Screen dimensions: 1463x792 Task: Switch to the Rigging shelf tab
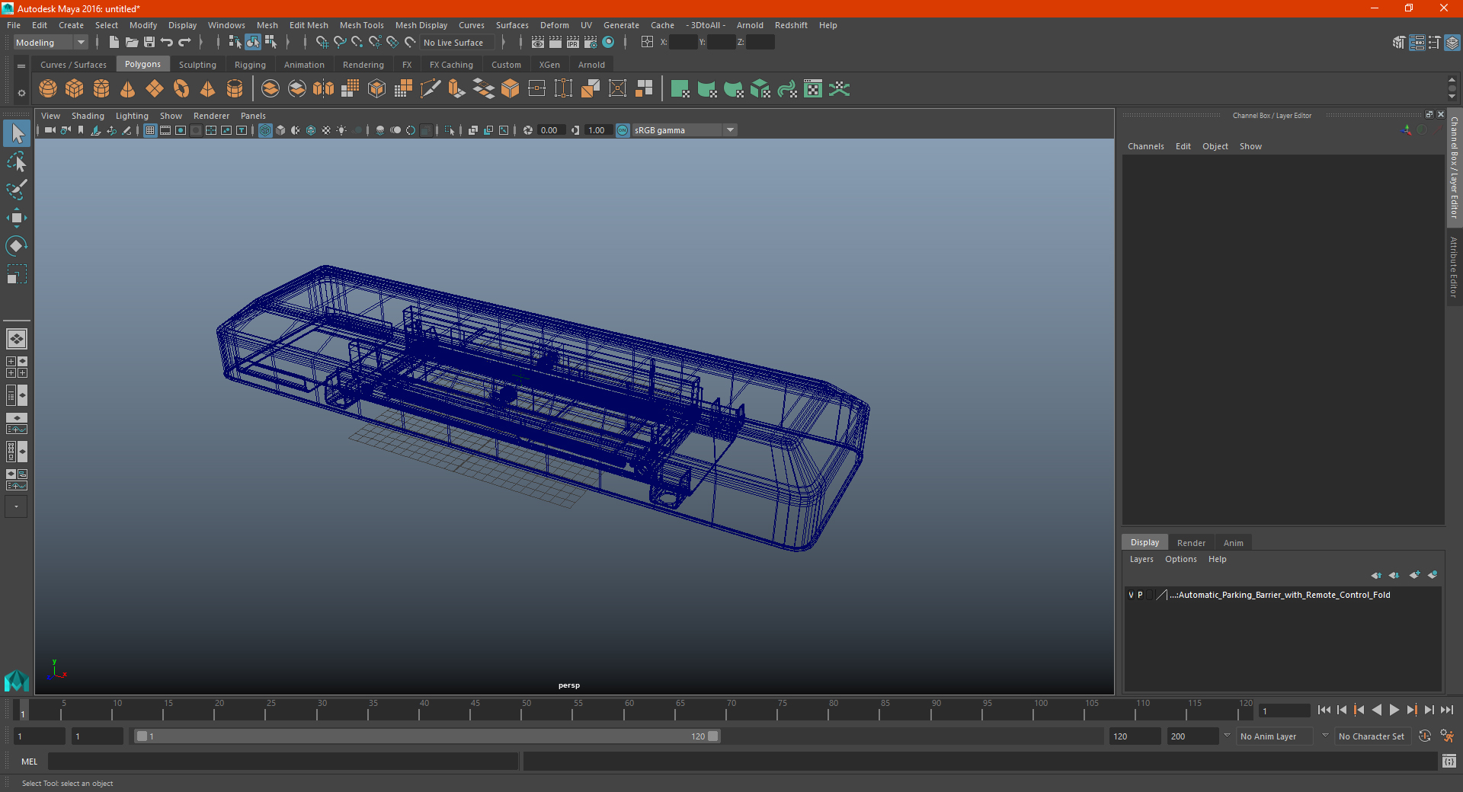(x=250, y=65)
